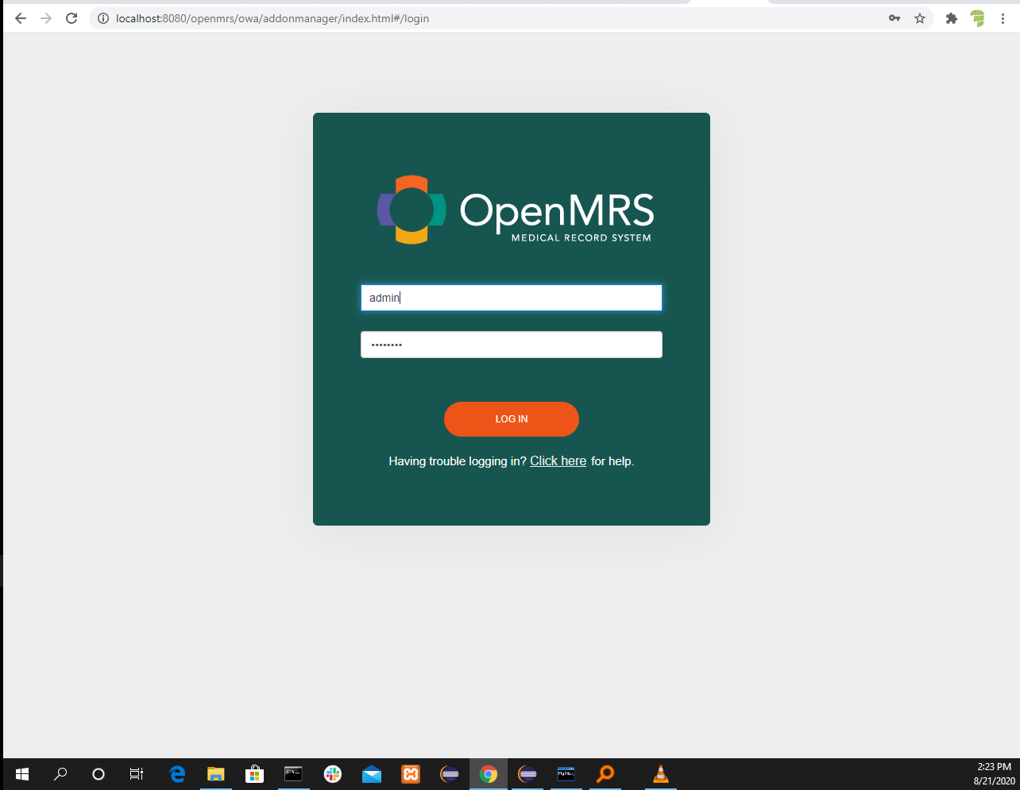Viewport: 1020px width, 790px height.
Task: Focus the password input field
Action: pyautogui.click(x=511, y=345)
